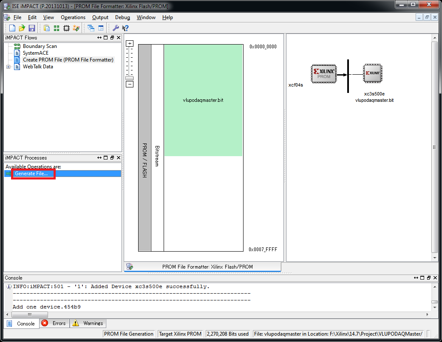The image size is (442, 342).
Task: Click the 2,270,208 Bits used status
Action: [x=228, y=334]
